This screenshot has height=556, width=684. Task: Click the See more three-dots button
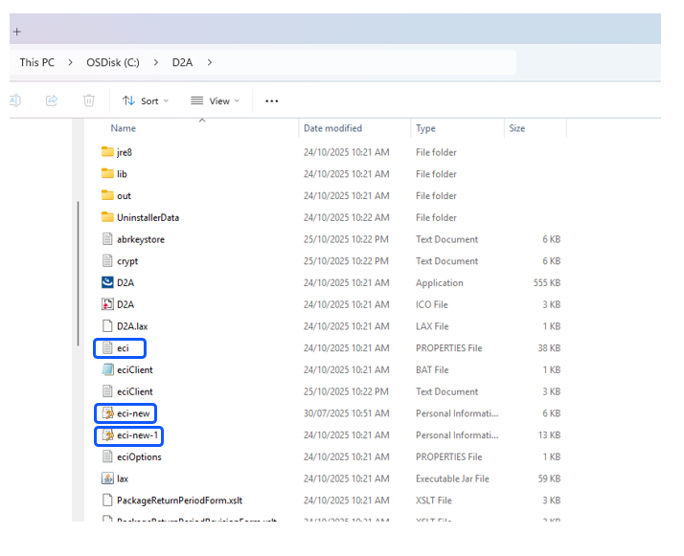tap(271, 100)
